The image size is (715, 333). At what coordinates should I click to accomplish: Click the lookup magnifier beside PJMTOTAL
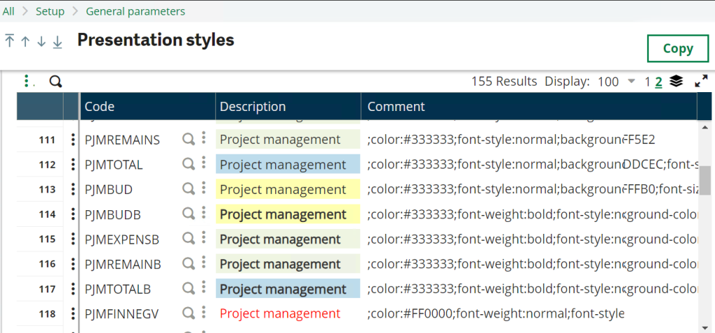coord(188,164)
